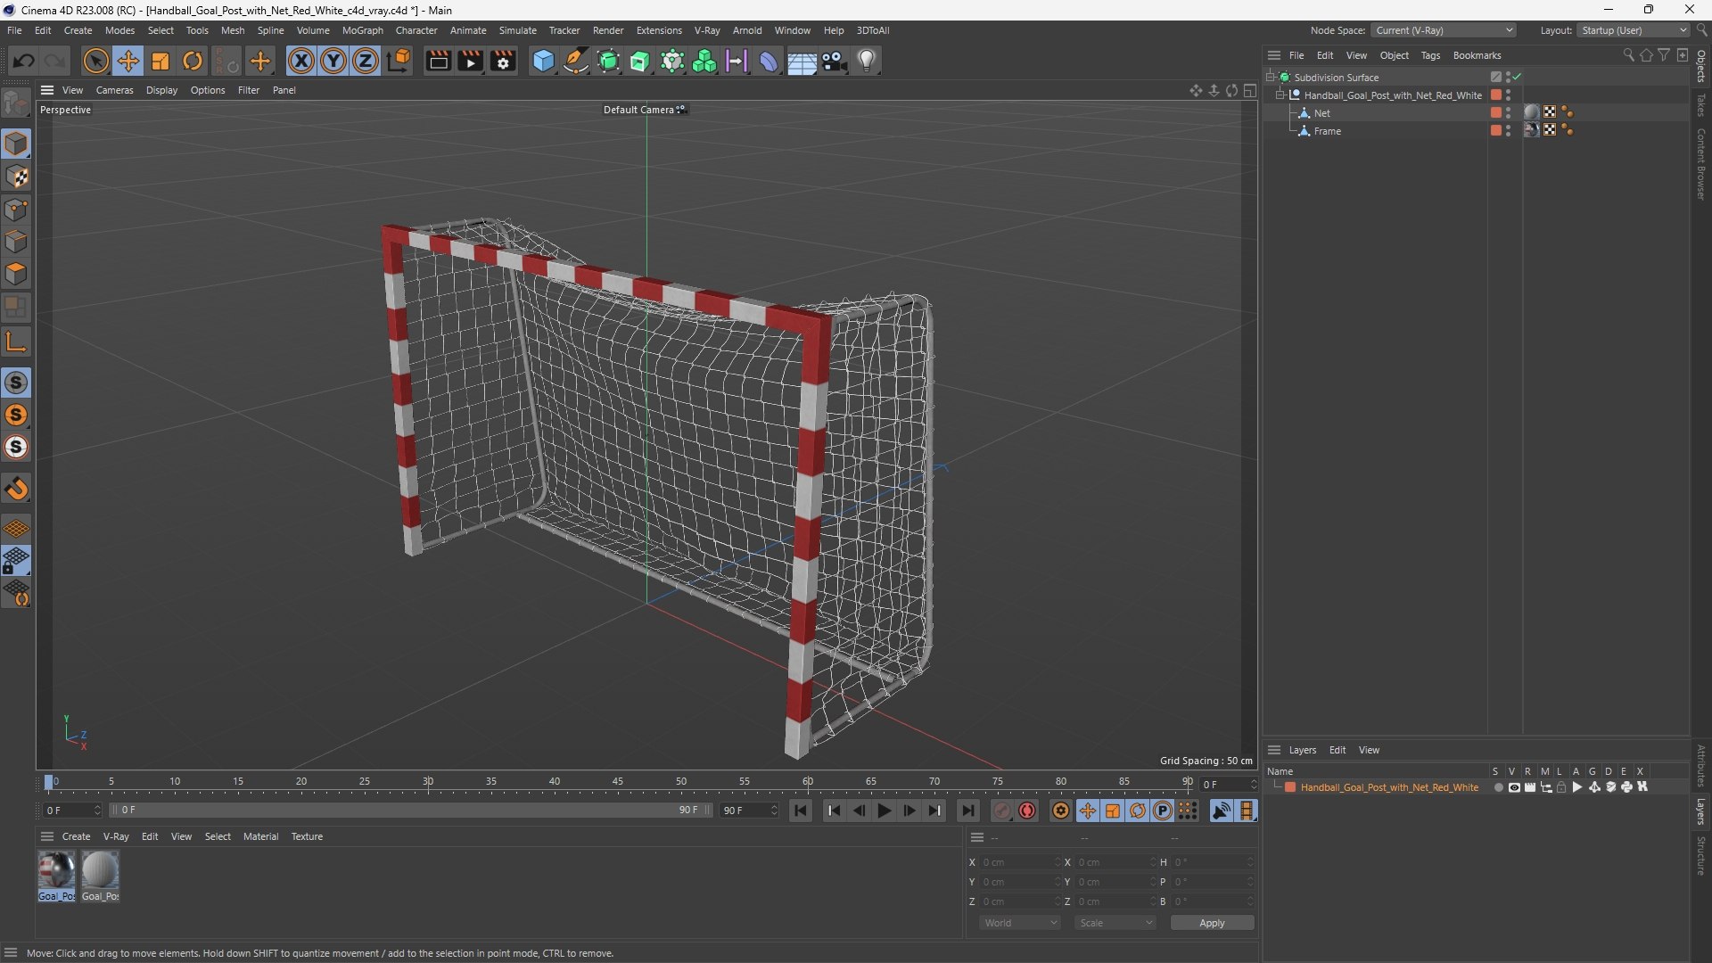The width and height of the screenshot is (1712, 963).
Task: Open the Simulate menu
Action: click(x=517, y=30)
